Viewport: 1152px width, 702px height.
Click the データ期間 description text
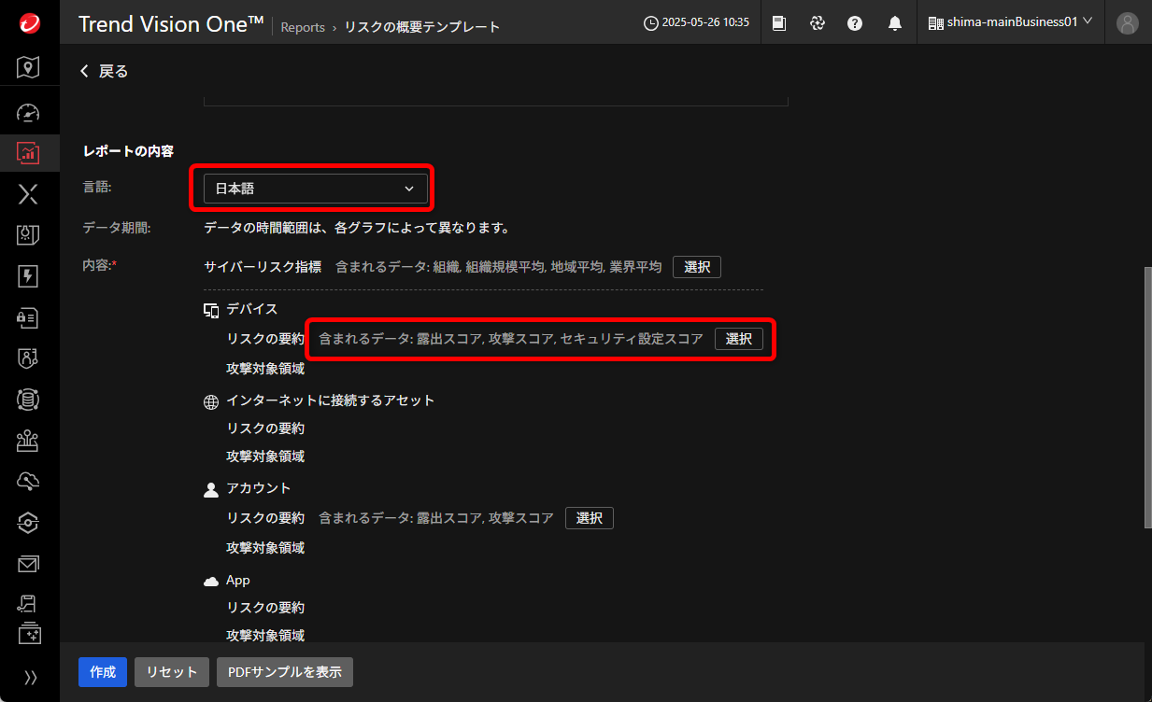[x=357, y=228]
